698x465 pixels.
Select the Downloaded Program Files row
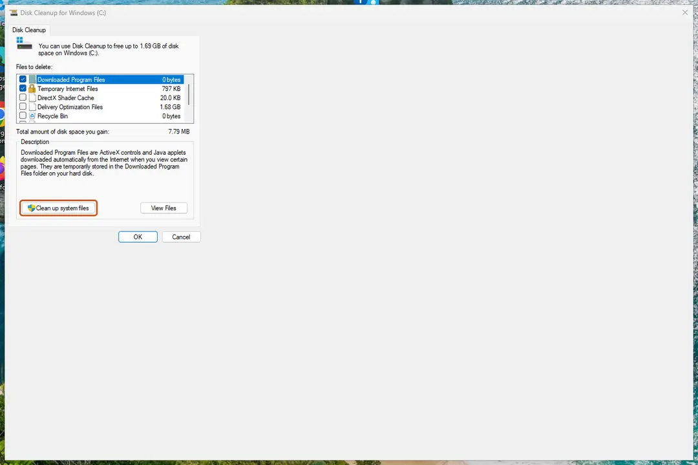pos(100,79)
